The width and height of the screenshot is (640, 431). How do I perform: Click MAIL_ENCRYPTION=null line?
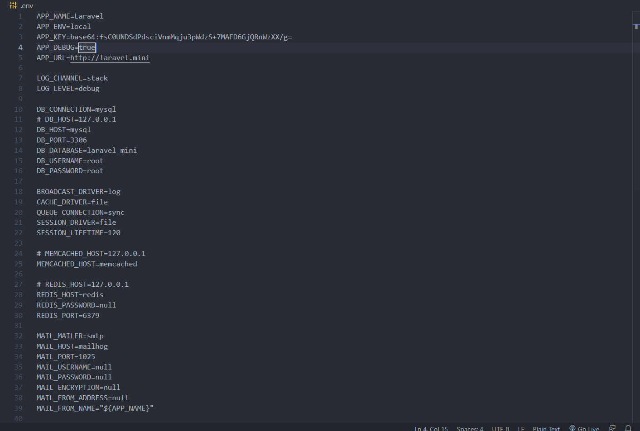click(x=78, y=388)
